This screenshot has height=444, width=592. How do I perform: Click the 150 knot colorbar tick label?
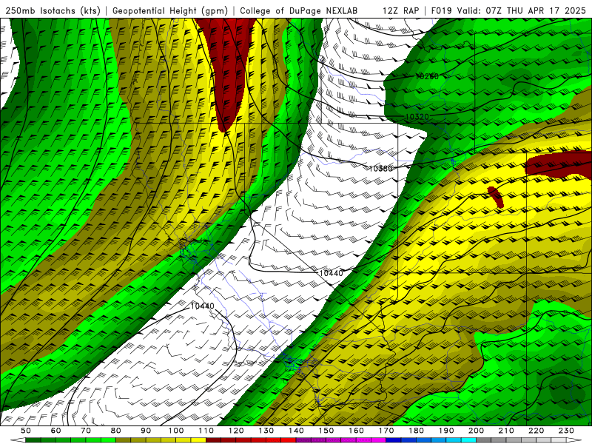click(326, 431)
